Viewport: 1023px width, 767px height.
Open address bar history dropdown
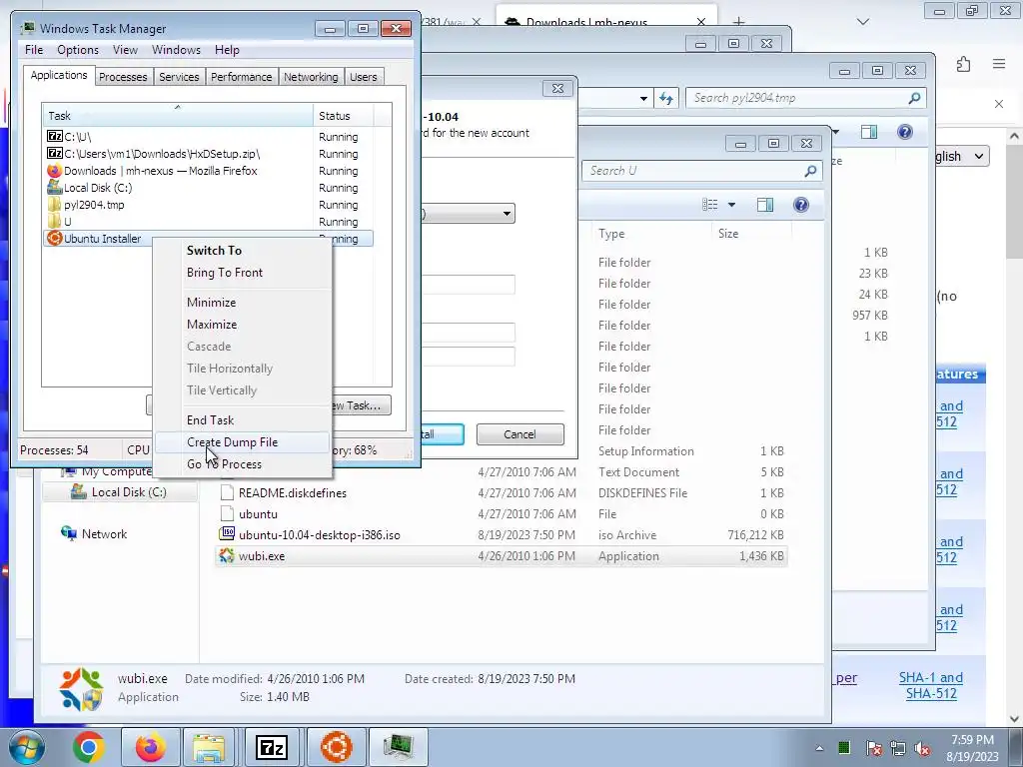pos(644,99)
